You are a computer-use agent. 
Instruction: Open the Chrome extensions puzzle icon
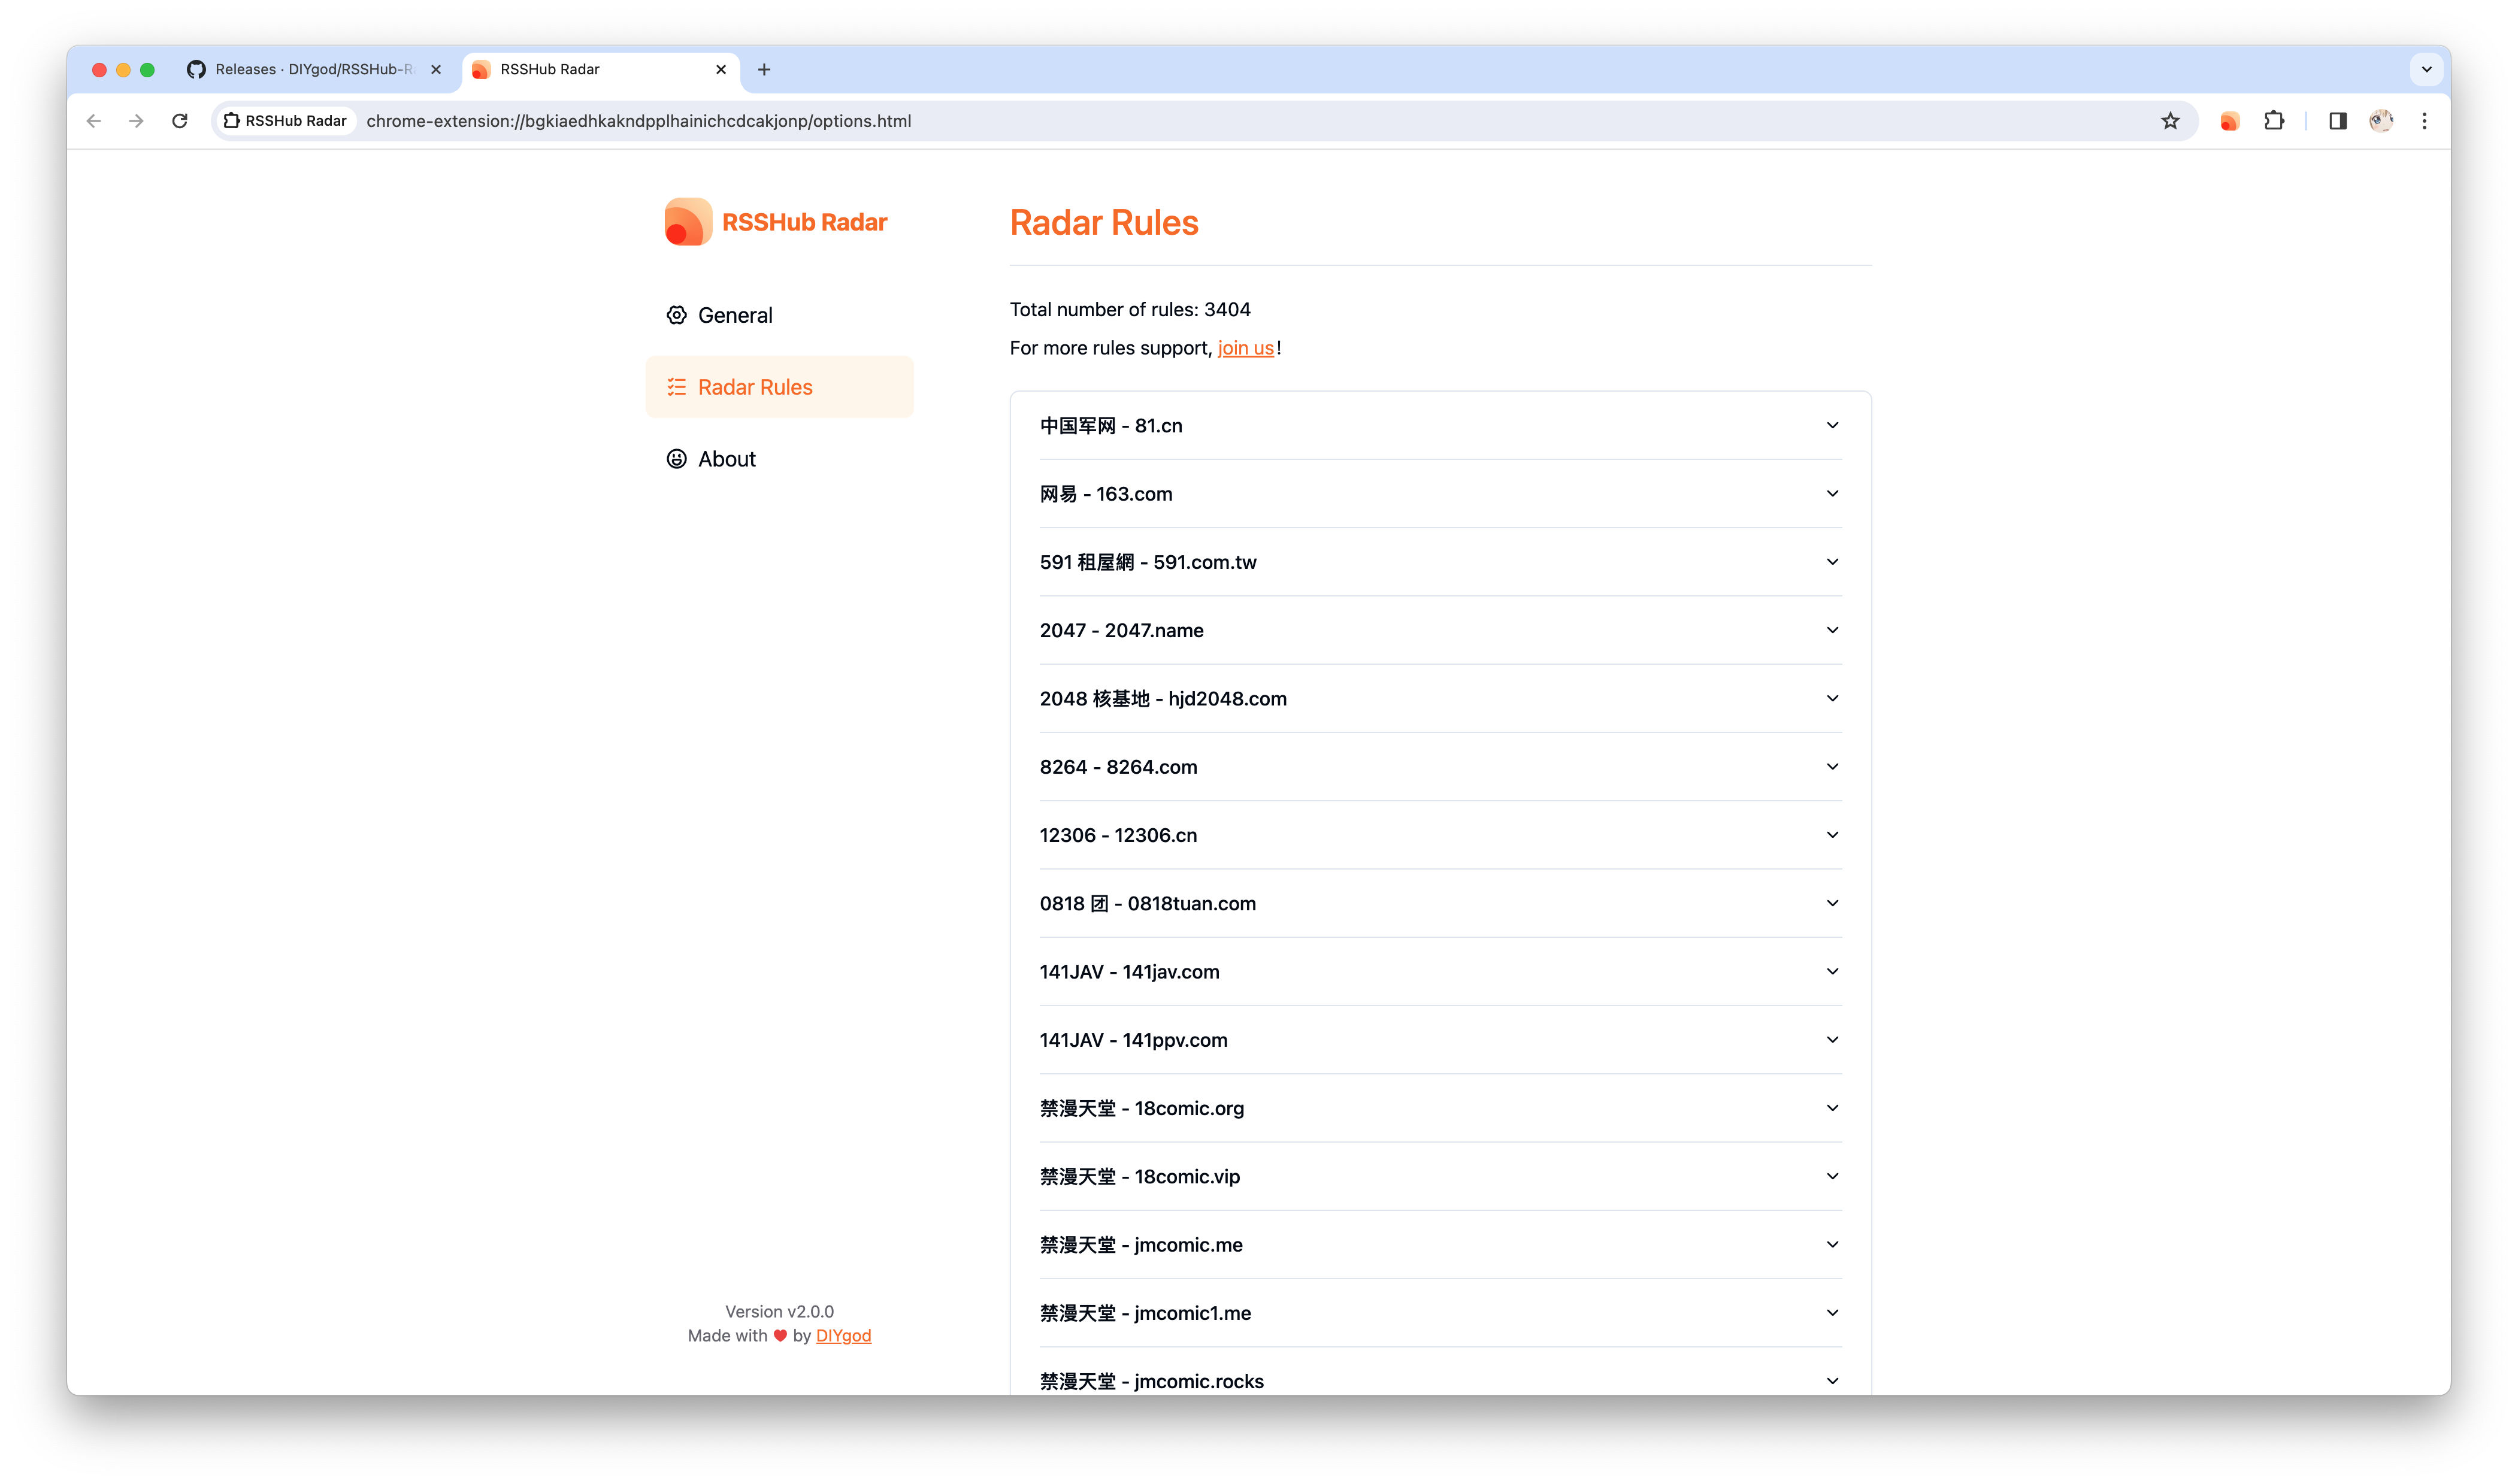click(x=2274, y=121)
